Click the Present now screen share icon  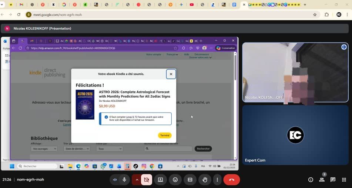[x=161, y=179]
